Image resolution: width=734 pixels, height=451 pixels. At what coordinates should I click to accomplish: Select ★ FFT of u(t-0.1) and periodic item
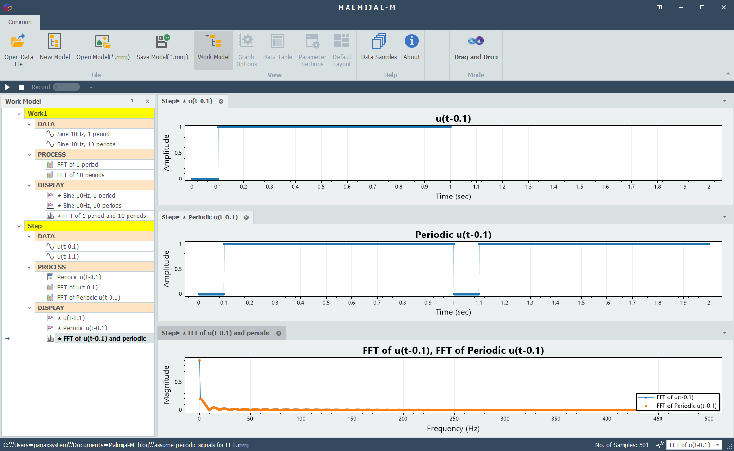coord(99,339)
